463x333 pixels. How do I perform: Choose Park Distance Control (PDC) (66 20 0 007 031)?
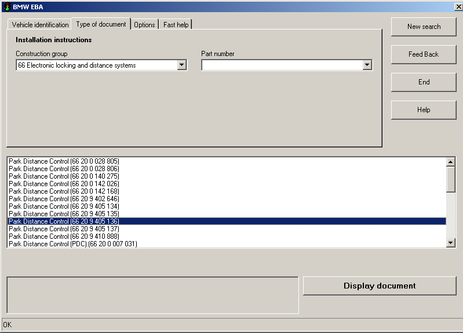[x=73, y=244]
